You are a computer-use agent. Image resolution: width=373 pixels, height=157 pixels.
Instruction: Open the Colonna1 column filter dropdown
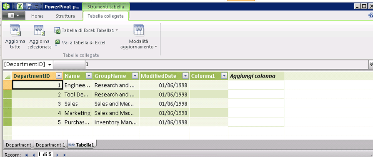click(x=224, y=76)
